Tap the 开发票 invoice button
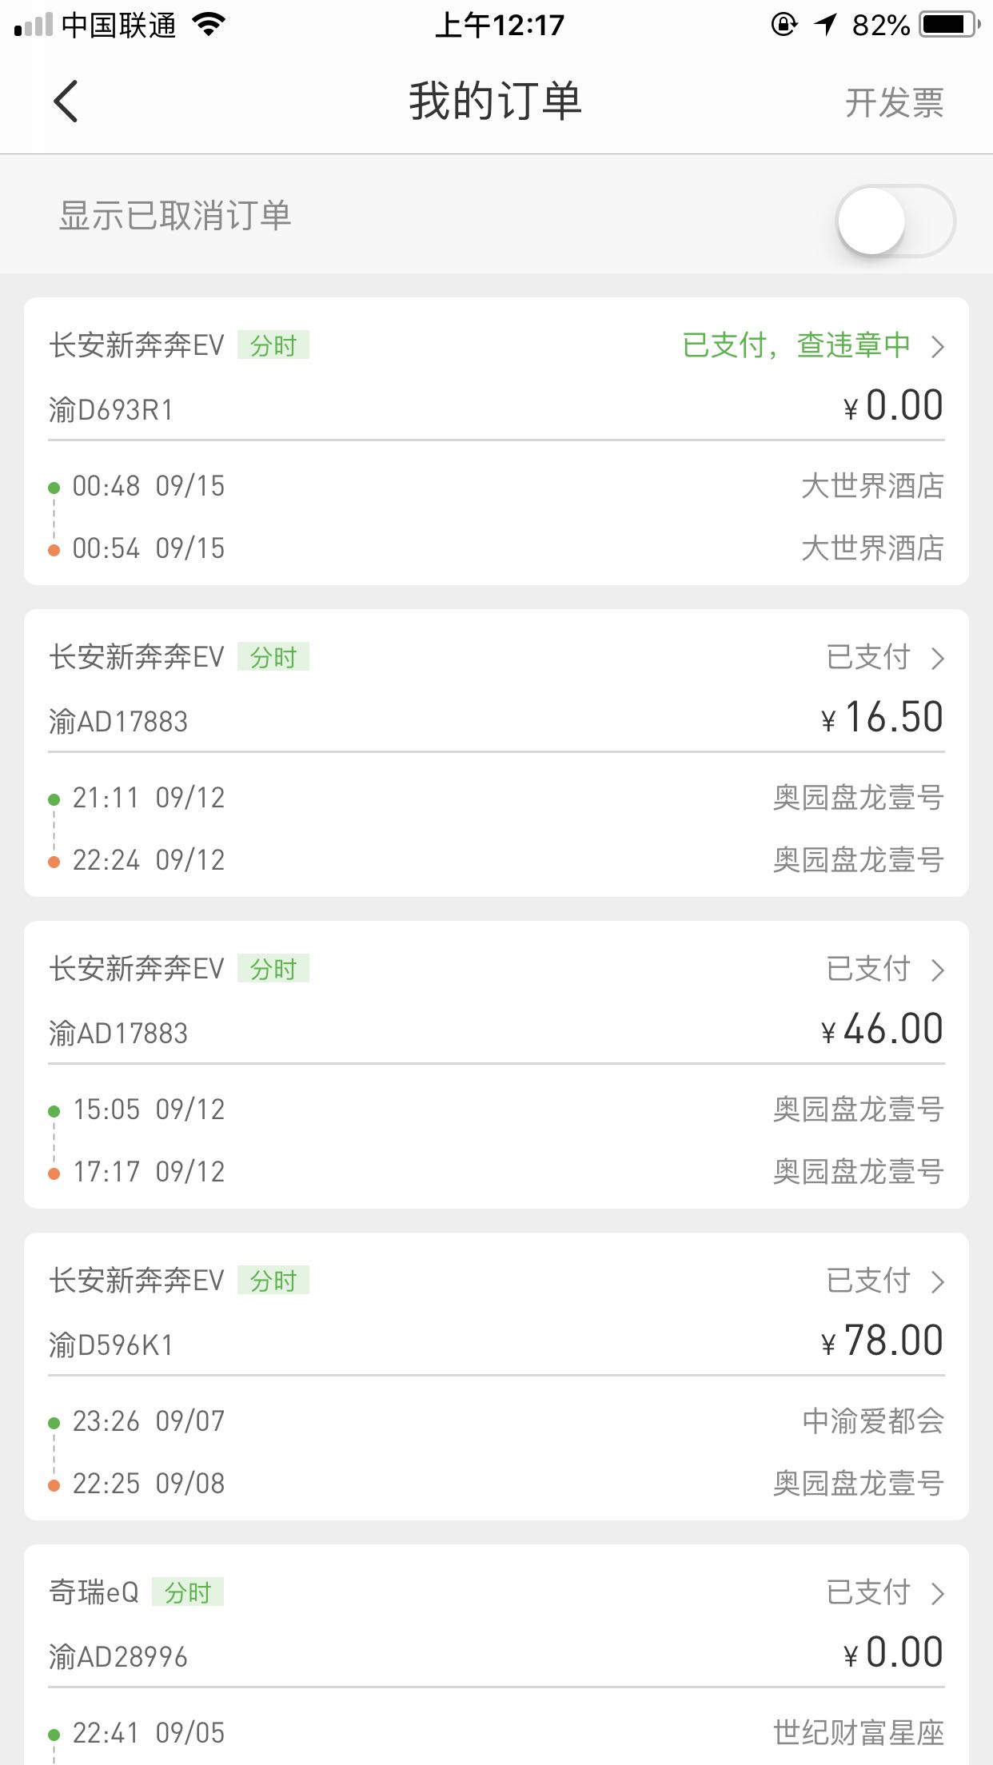This screenshot has width=993, height=1765. (x=894, y=103)
